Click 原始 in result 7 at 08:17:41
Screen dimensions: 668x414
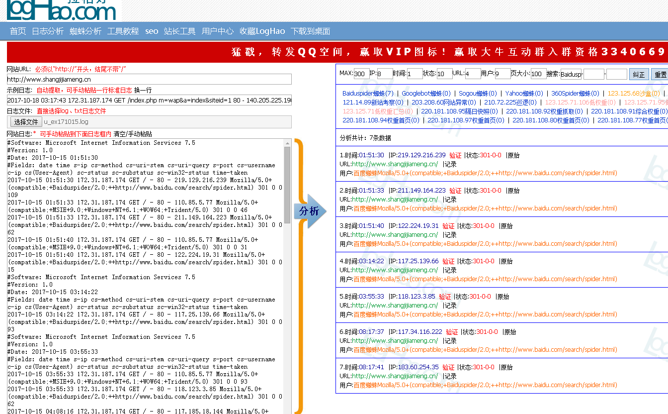click(506, 367)
